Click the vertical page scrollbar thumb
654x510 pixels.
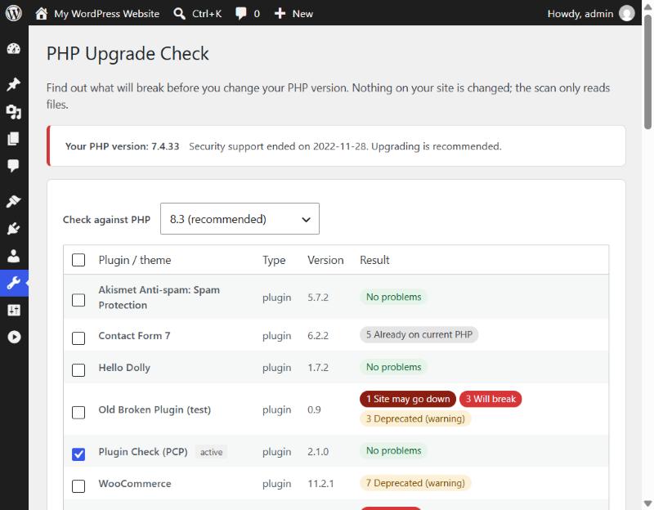(647, 72)
